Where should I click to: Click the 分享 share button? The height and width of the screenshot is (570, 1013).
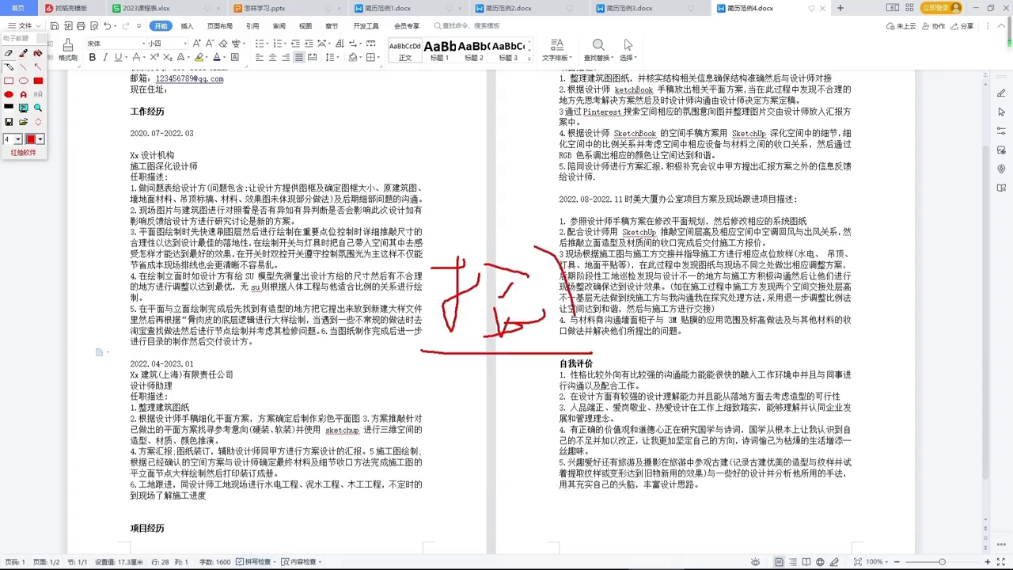[x=962, y=26]
